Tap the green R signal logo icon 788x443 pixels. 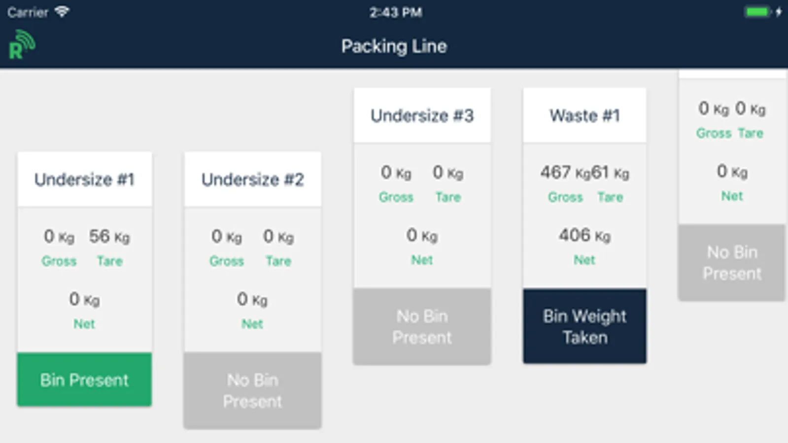[x=22, y=45]
